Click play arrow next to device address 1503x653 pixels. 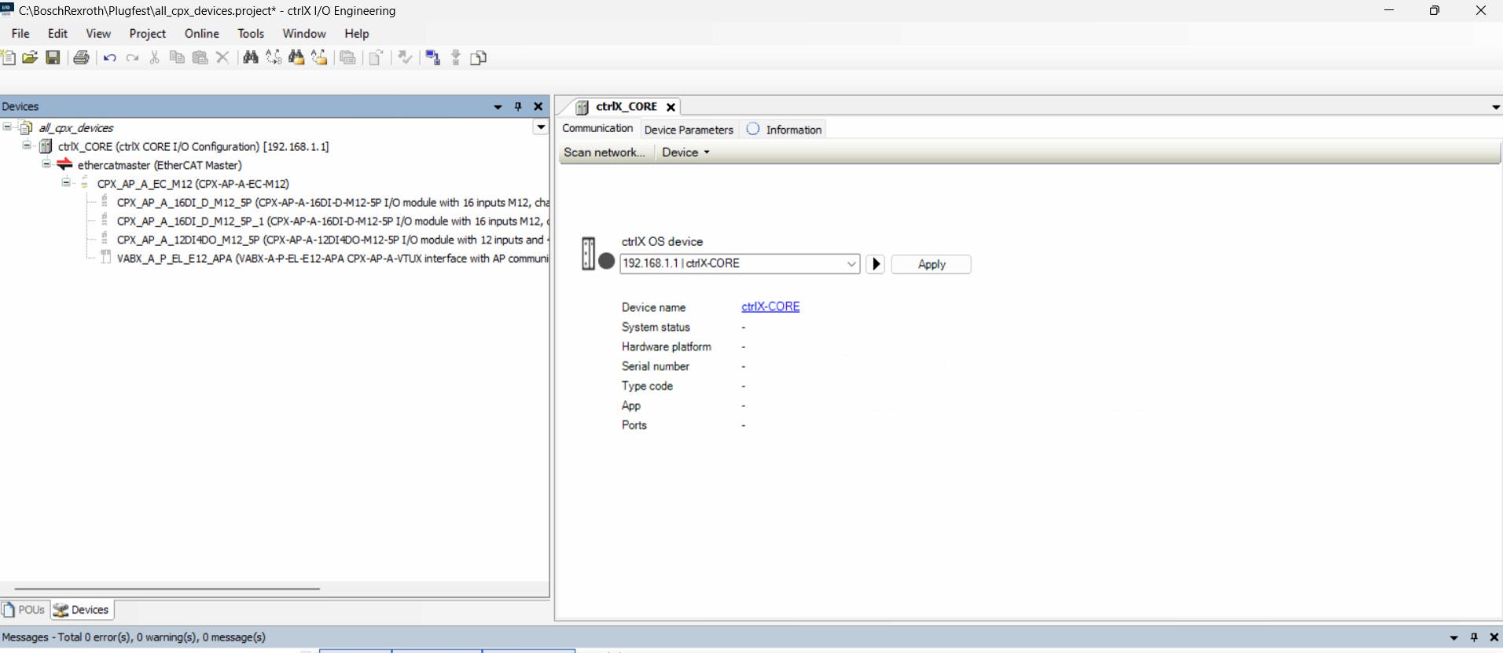pos(876,264)
